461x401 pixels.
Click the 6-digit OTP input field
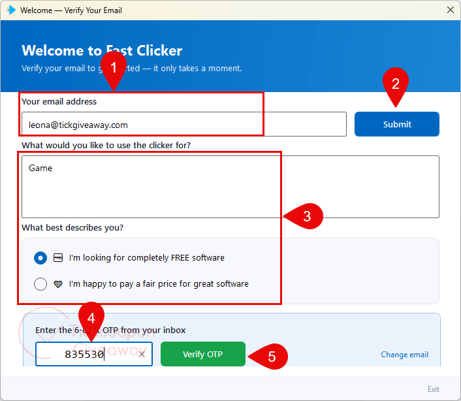tap(94, 354)
